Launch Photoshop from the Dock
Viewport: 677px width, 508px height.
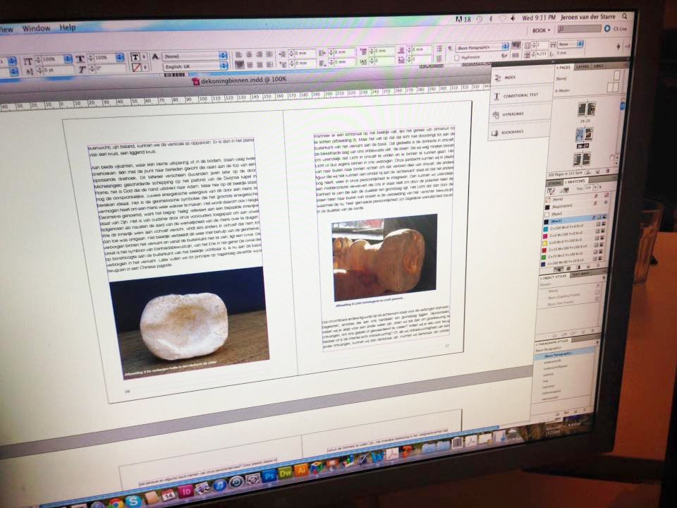269,475
